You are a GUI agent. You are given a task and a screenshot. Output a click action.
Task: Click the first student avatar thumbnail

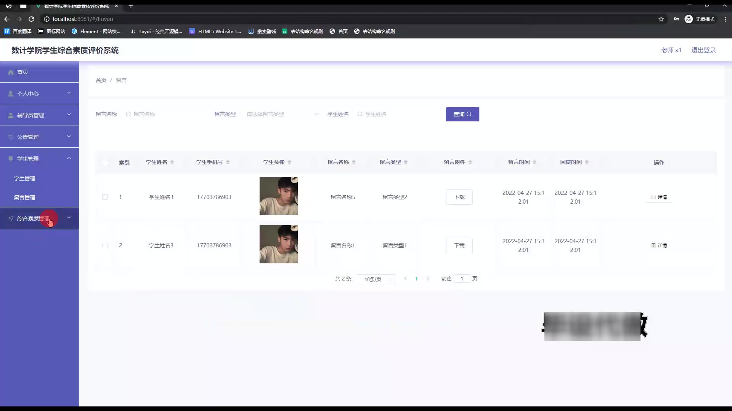point(278,196)
